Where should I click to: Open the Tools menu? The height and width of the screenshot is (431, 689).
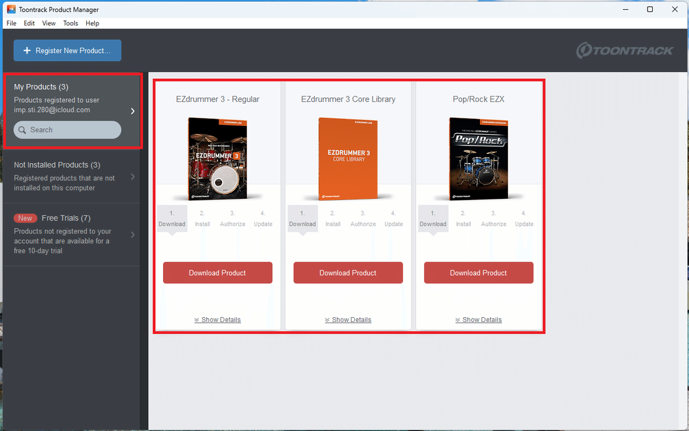tap(71, 23)
